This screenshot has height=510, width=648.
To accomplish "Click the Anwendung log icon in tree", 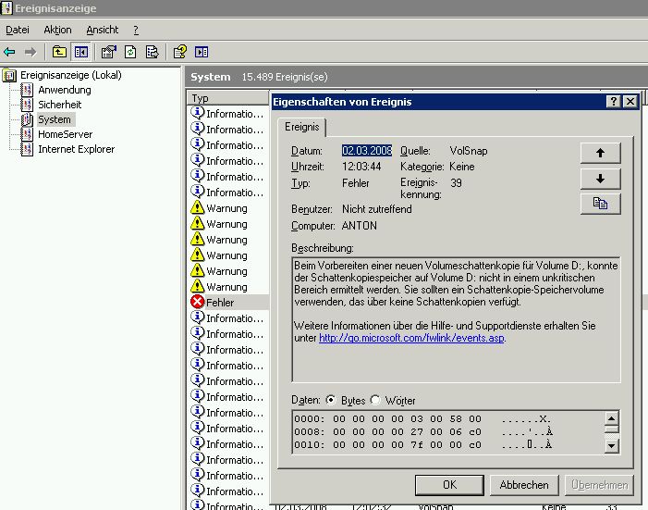I will (x=27, y=90).
